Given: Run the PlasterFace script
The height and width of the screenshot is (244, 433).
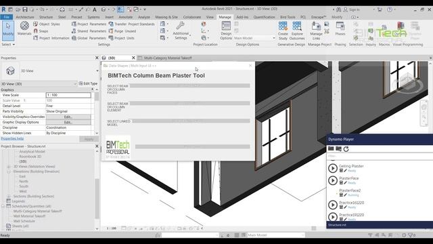Looking at the screenshot, I should click(333, 180).
